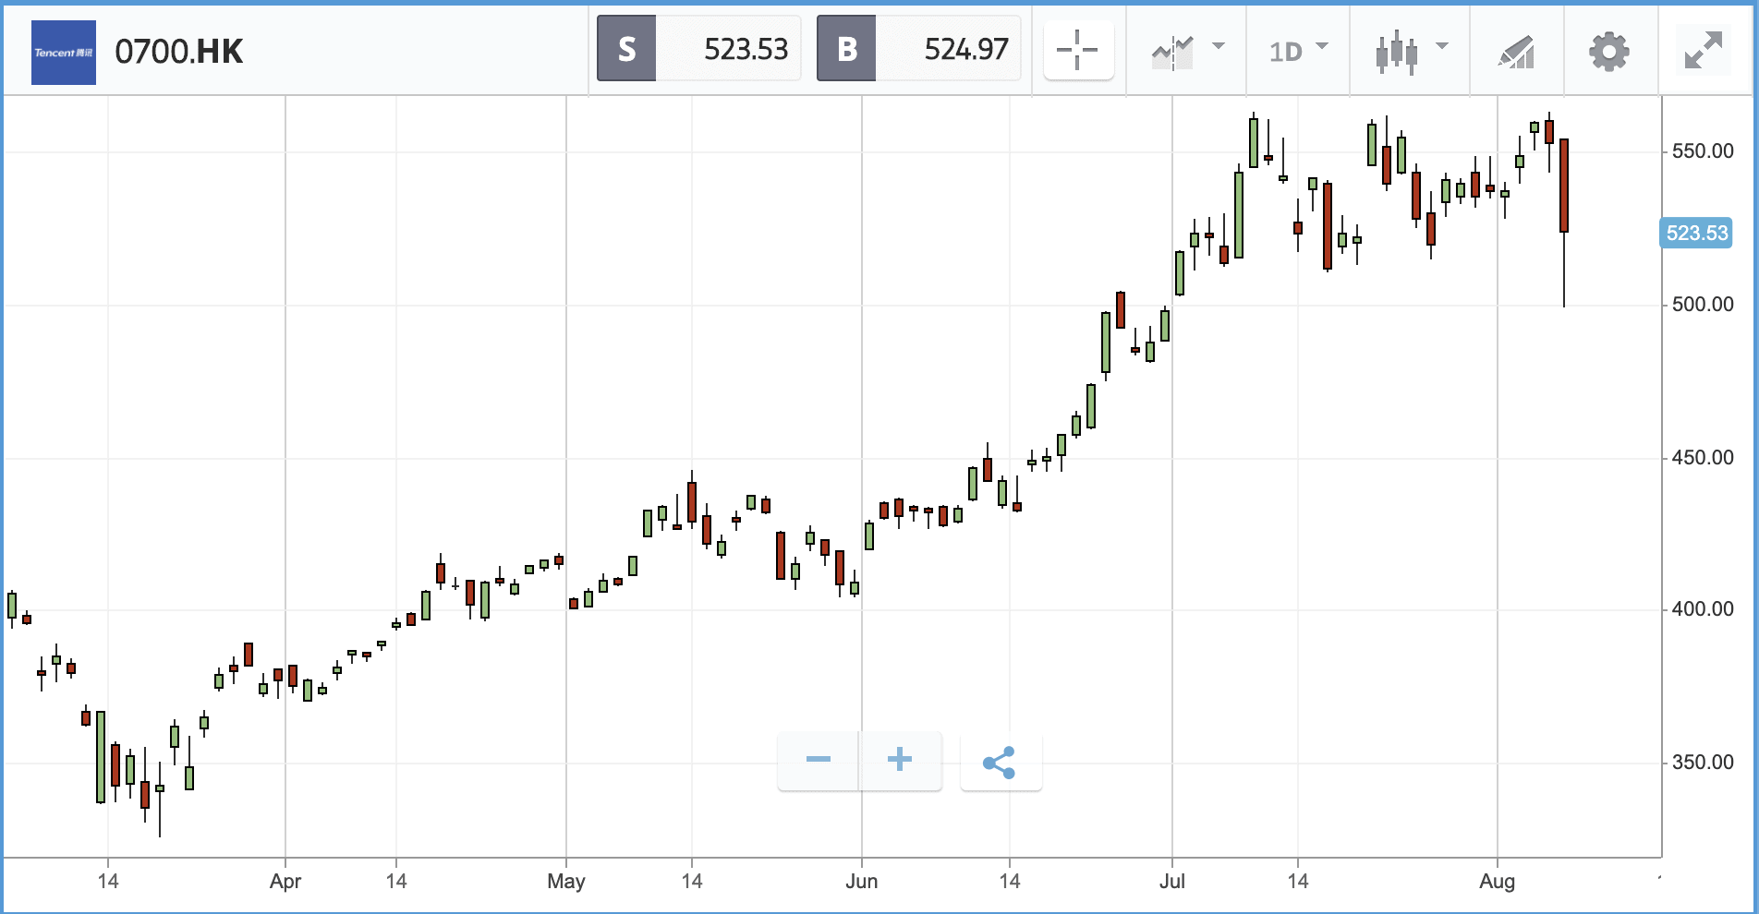Viewport: 1759px width, 914px height.
Task: Zoom in the chart with plus
Action: pyautogui.click(x=900, y=760)
